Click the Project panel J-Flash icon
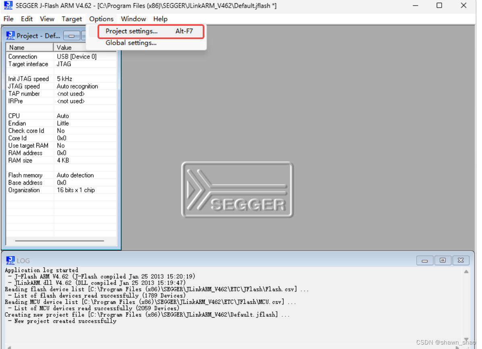 point(10,36)
